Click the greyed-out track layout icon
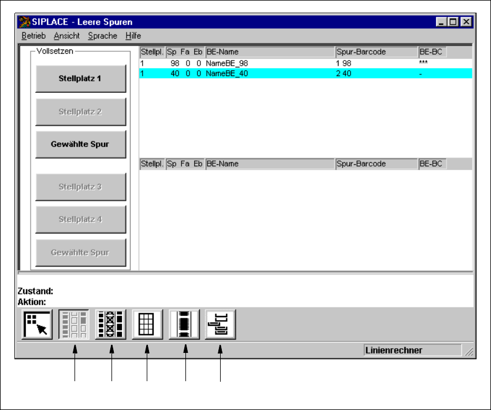 [x=74, y=325]
